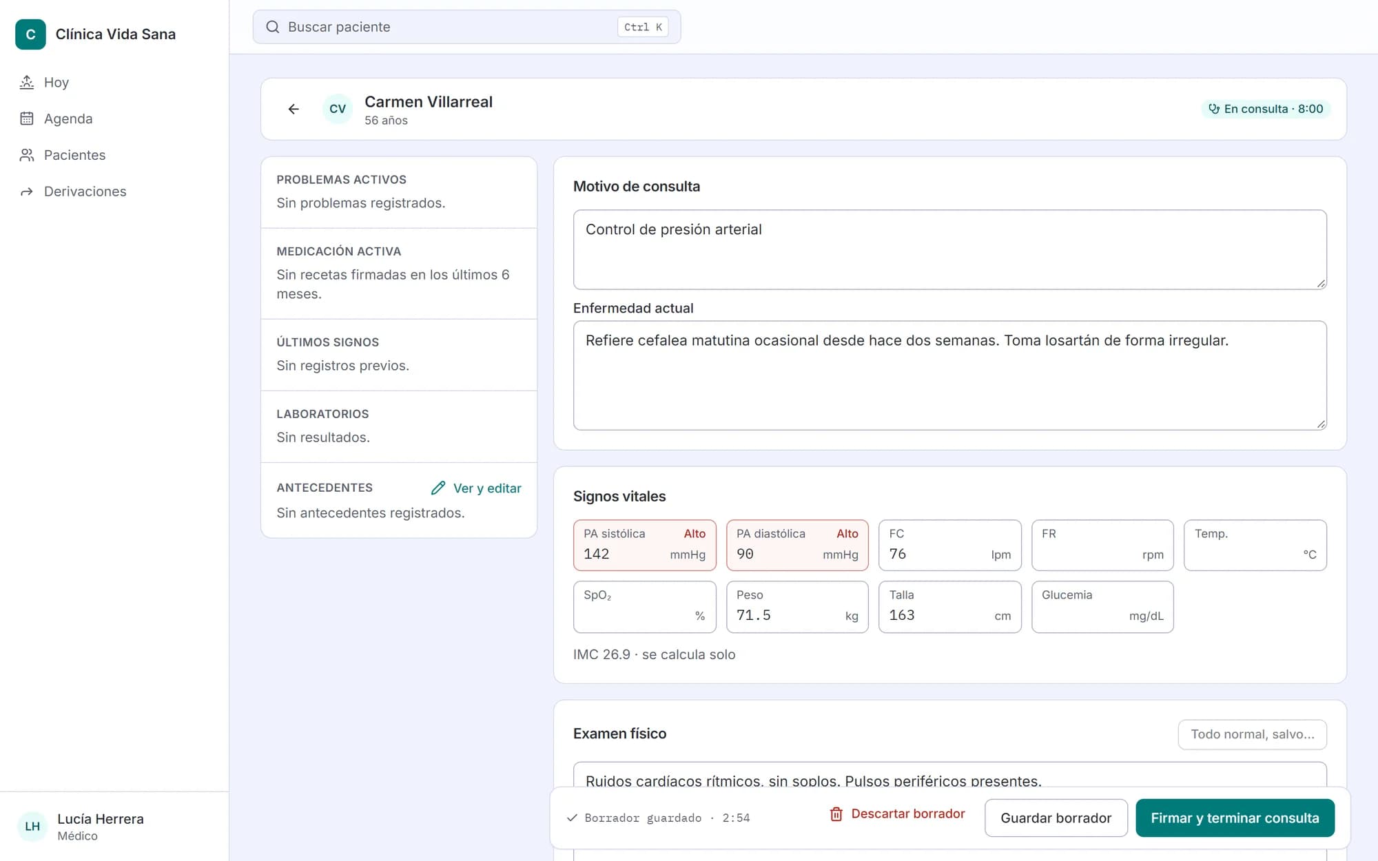Click Firmar y terminar consulta button

1235,818
